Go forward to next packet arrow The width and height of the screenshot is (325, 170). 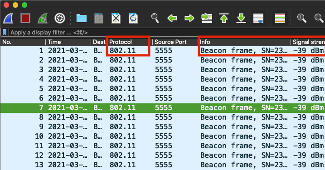point(189,18)
